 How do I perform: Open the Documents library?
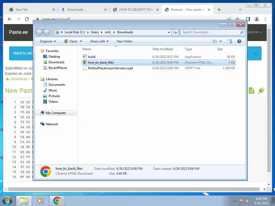(x=57, y=84)
